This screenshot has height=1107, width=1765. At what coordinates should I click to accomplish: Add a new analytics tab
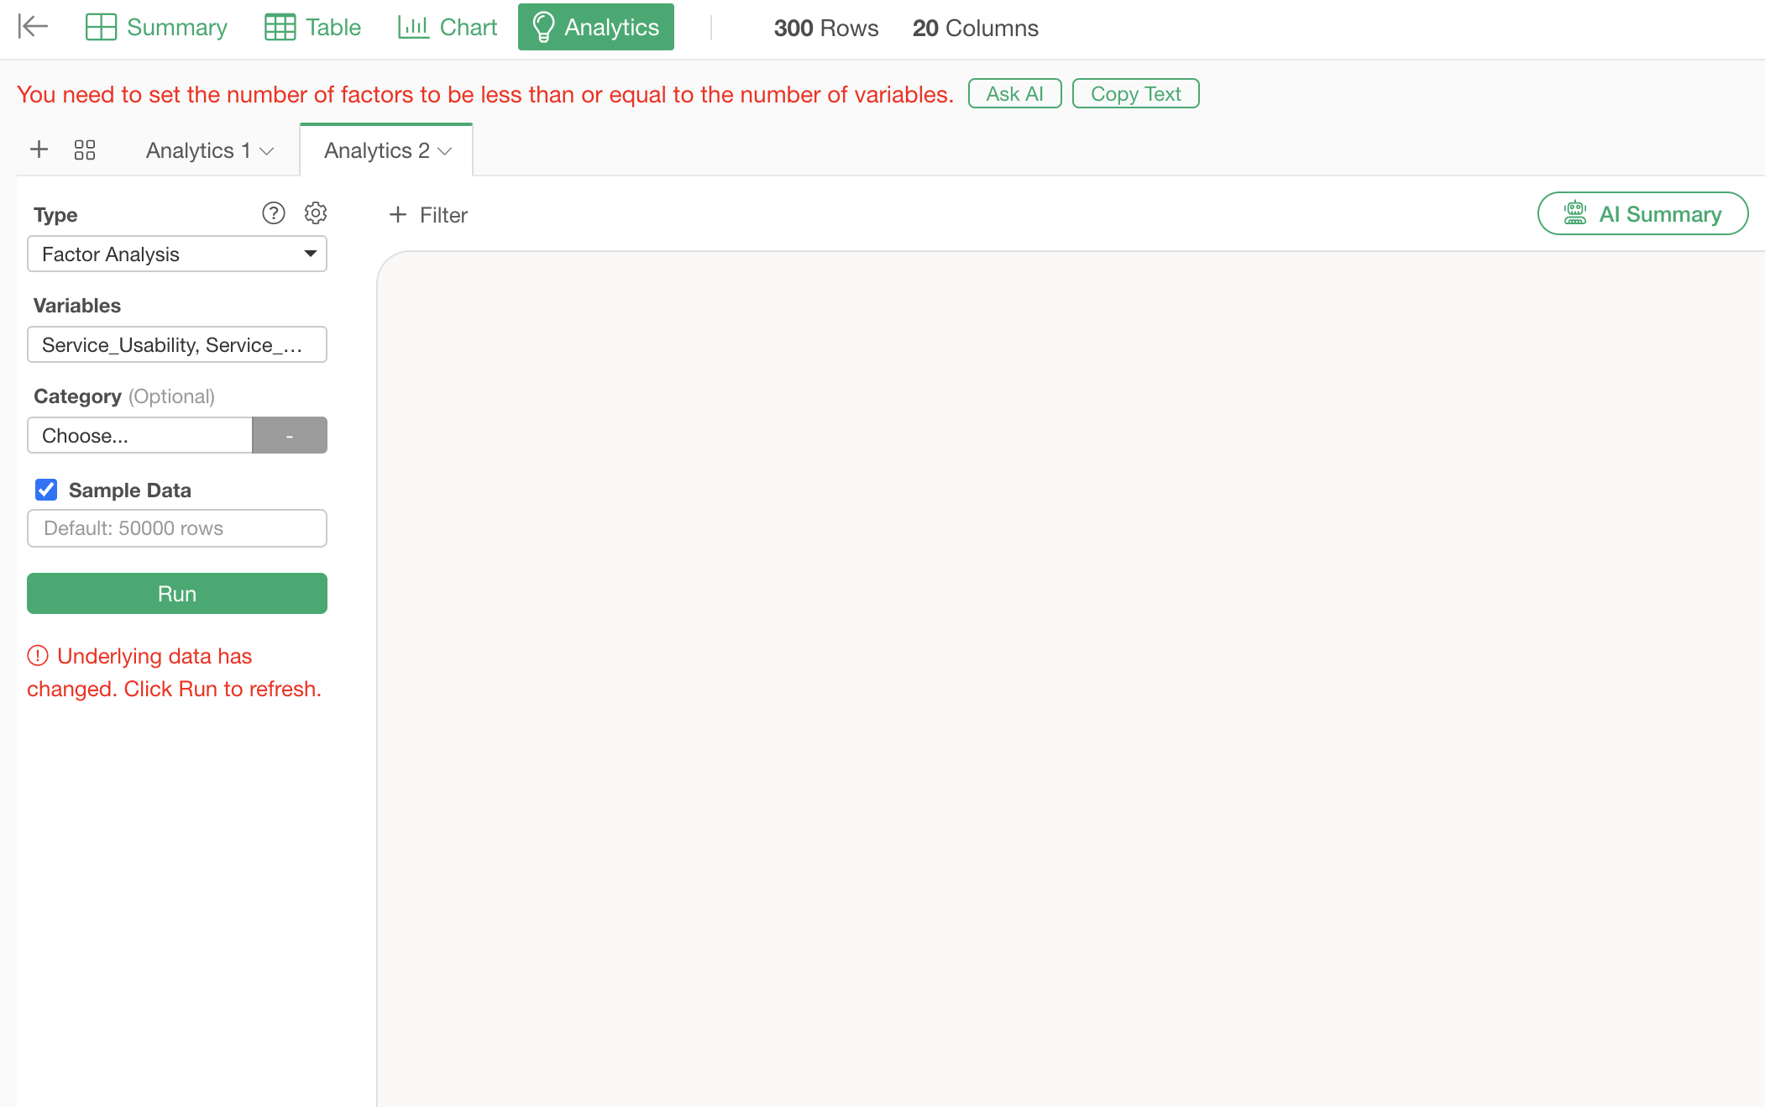tap(39, 150)
